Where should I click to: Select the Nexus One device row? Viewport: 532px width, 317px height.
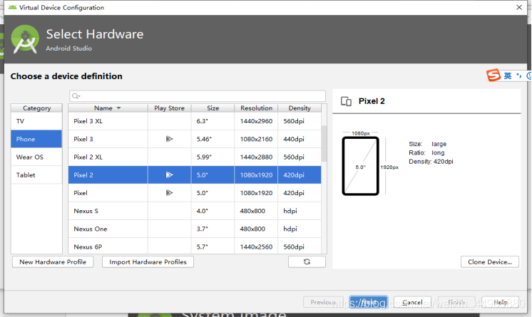(195, 229)
